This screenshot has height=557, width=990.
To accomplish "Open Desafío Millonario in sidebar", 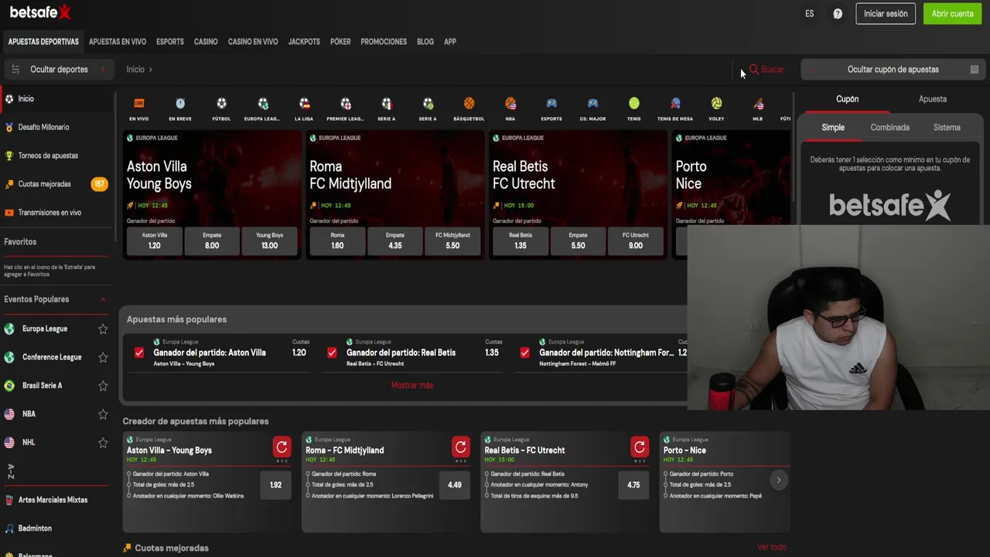I will tap(43, 127).
